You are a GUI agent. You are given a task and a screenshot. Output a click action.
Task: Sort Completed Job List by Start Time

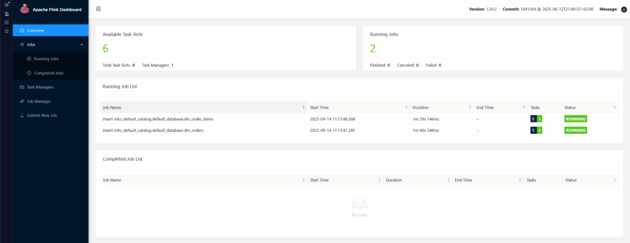pos(380,180)
